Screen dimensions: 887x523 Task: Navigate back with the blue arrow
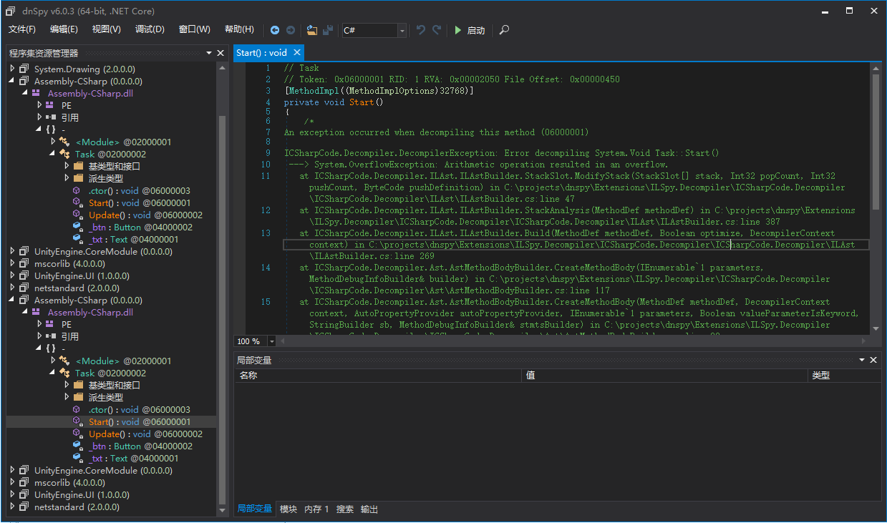tap(275, 30)
